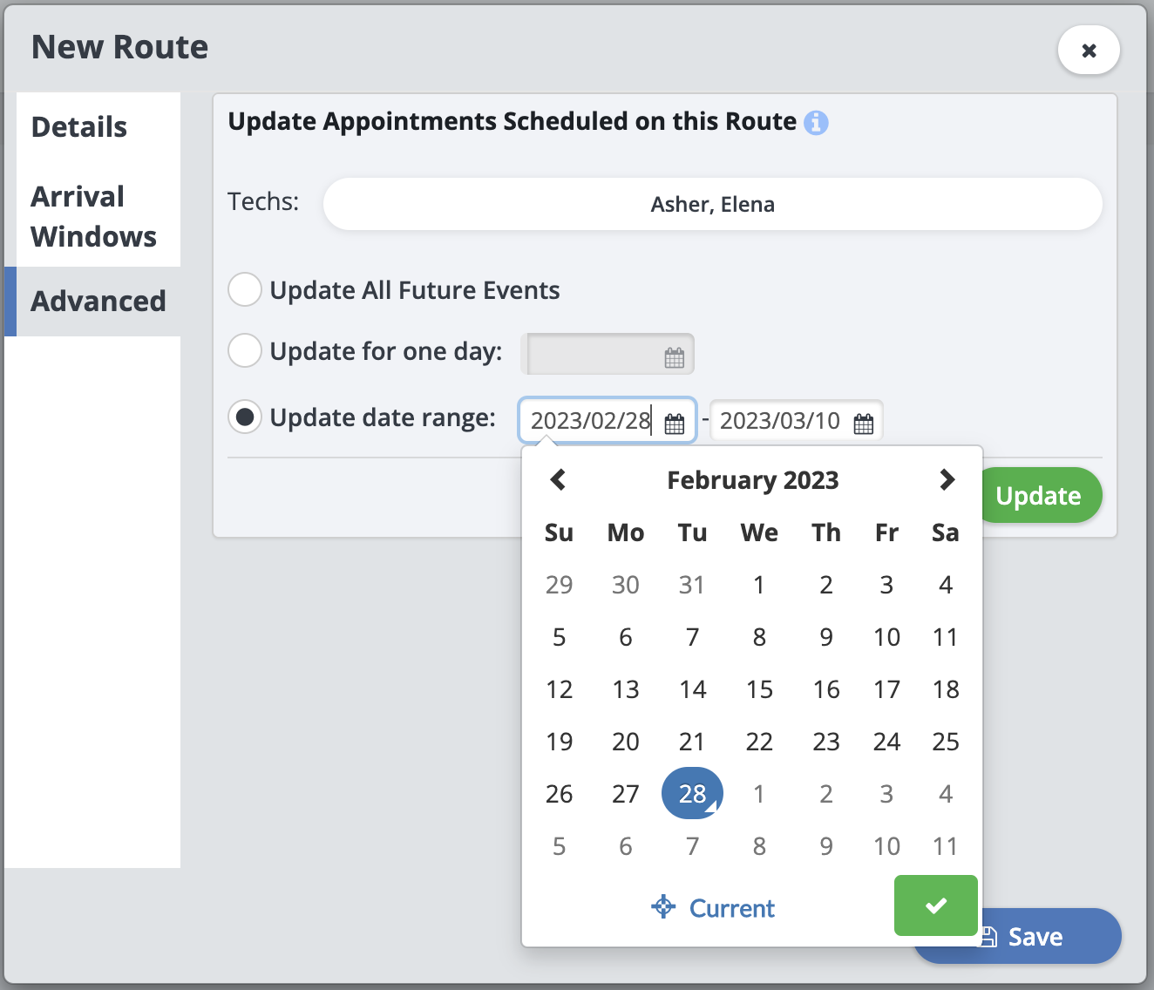The width and height of the screenshot is (1154, 990).
Task: Go to previous month in the date picker
Action: [x=559, y=479]
